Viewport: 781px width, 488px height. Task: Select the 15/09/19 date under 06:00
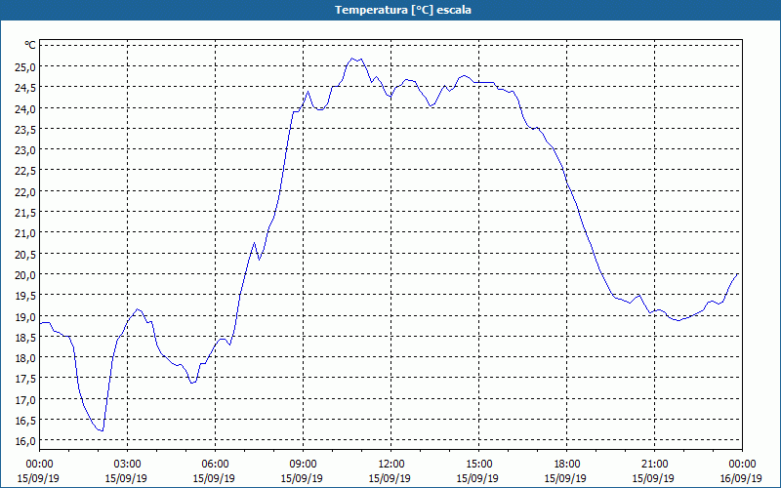pyautogui.click(x=214, y=478)
